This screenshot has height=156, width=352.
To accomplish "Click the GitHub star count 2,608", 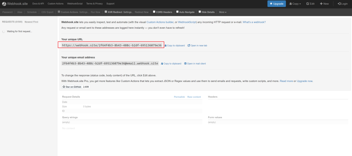I will [86, 86].
